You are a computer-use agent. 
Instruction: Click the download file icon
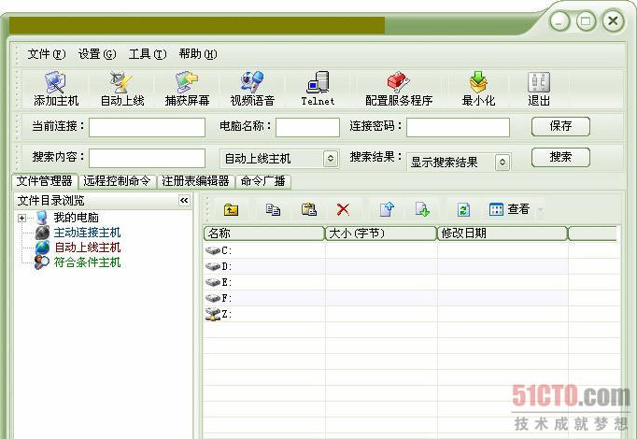tap(422, 209)
